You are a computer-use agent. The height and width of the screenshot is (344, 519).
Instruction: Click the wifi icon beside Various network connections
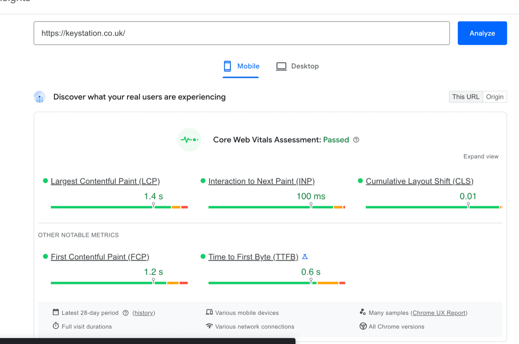(209, 326)
